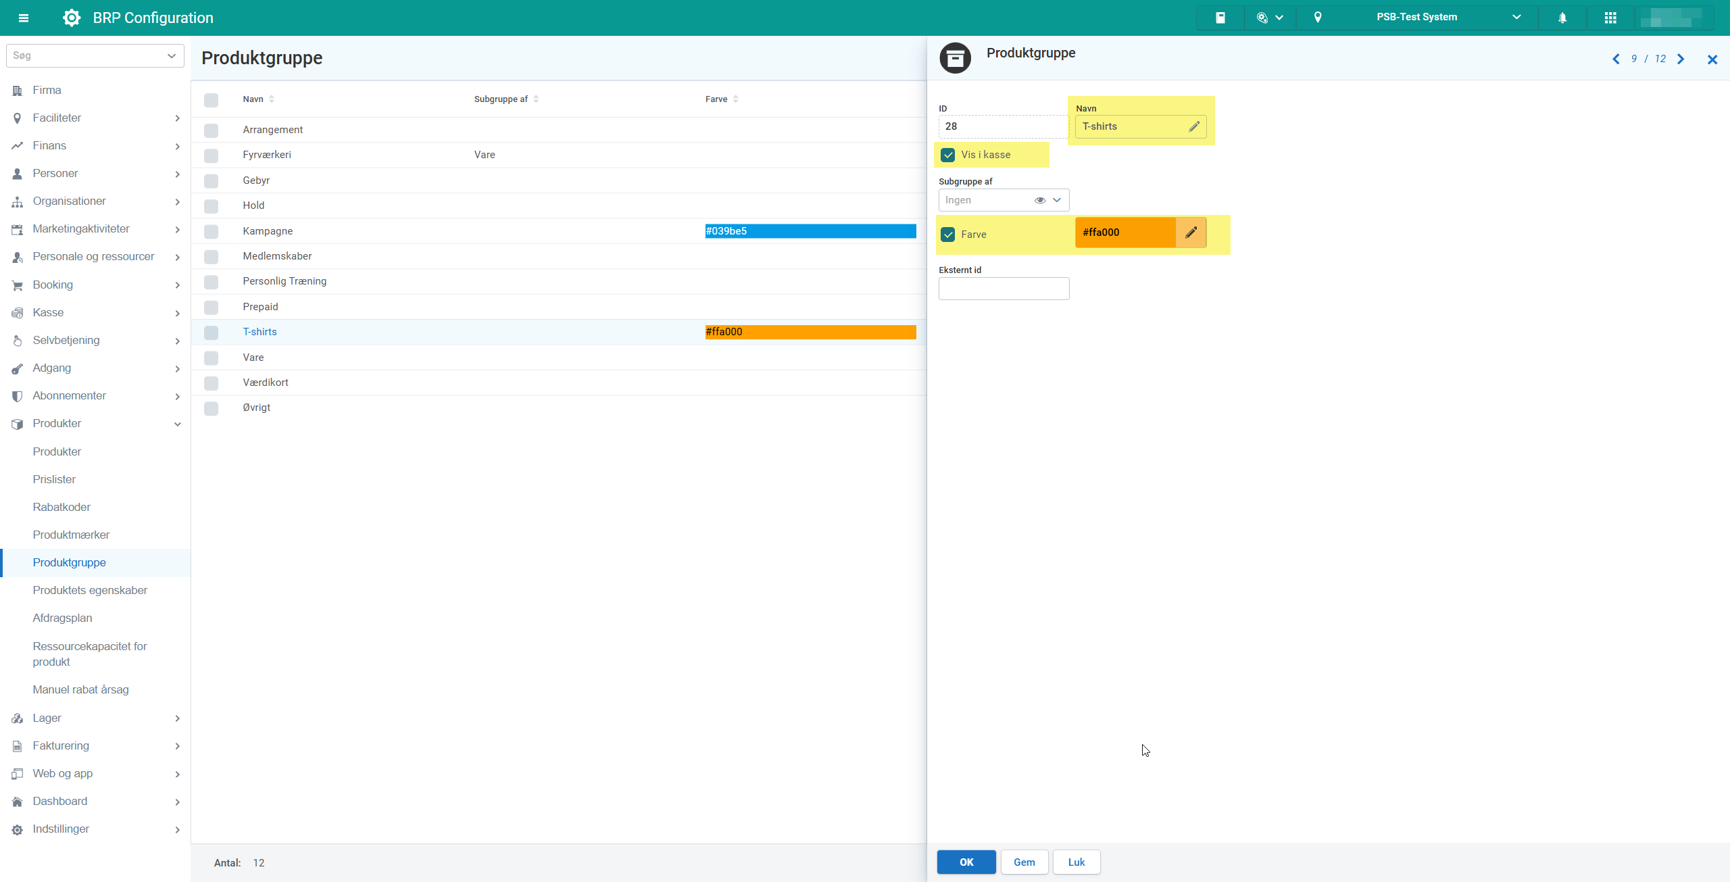The image size is (1730, 882).
Task: Check the Arrangement row checkbox
Action: [212, 130]
